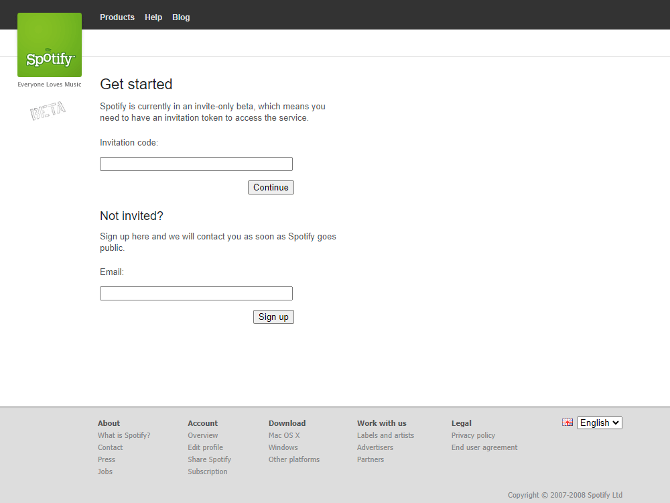This screenshot has height=503, width=670.
Task: Click the Invitation code: label
Action: [129, 142]
